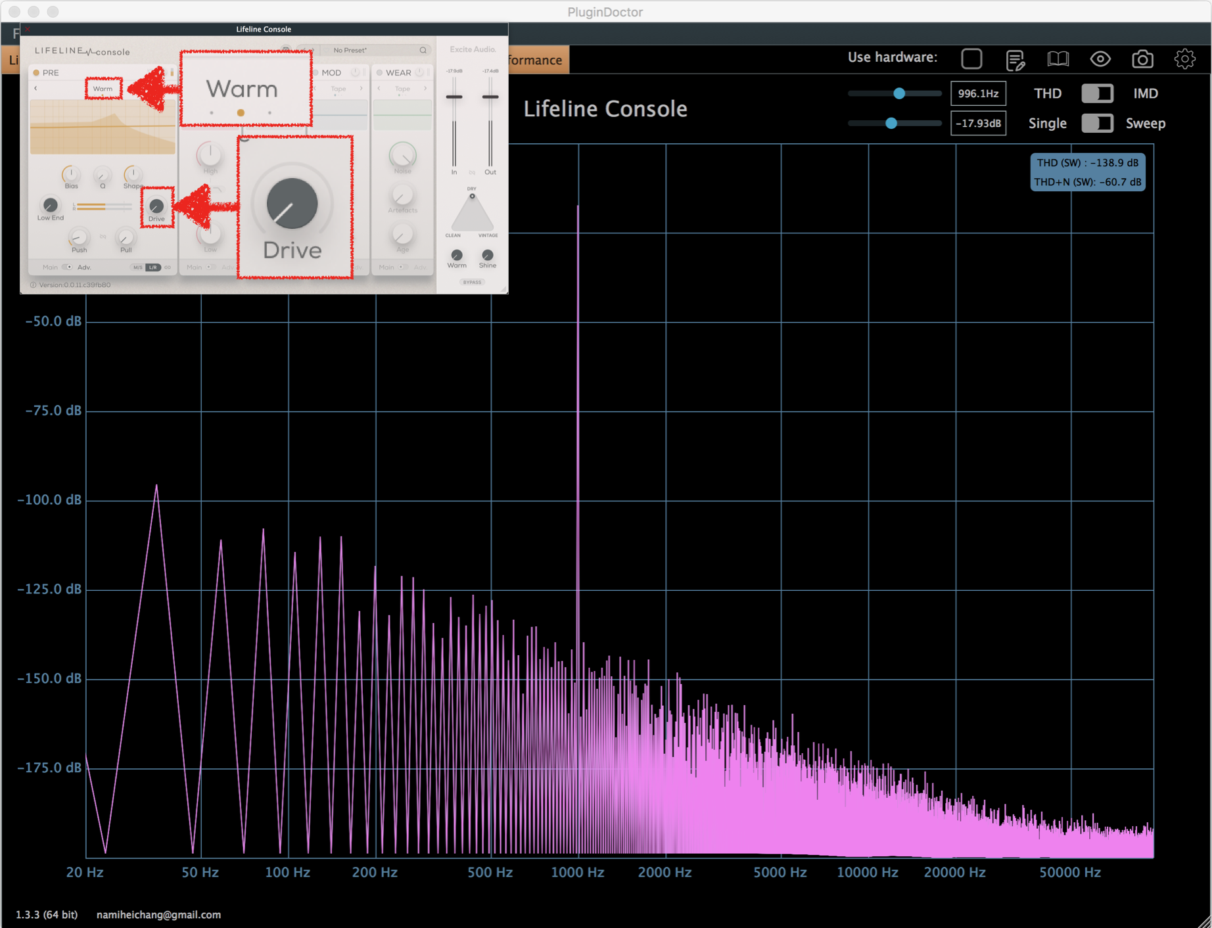The height and width of the screenshot is (928, 1212).
Task: Tick the Use hardware checkbox
Action: tap(971, 58)
